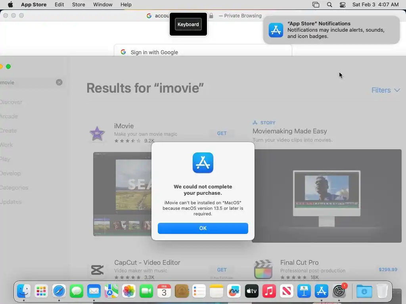Open Safari from the Dock

coord(59,291)
